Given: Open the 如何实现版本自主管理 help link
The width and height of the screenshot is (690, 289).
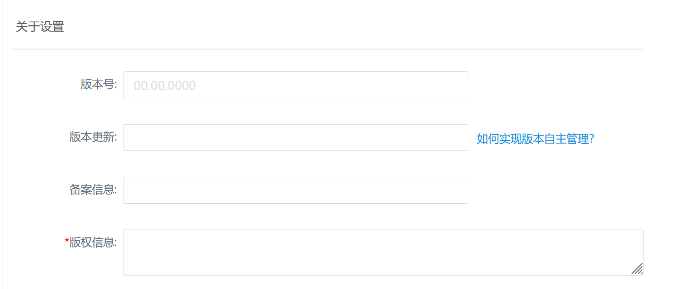Looking at the screenshot, I should tap(535, 139).
